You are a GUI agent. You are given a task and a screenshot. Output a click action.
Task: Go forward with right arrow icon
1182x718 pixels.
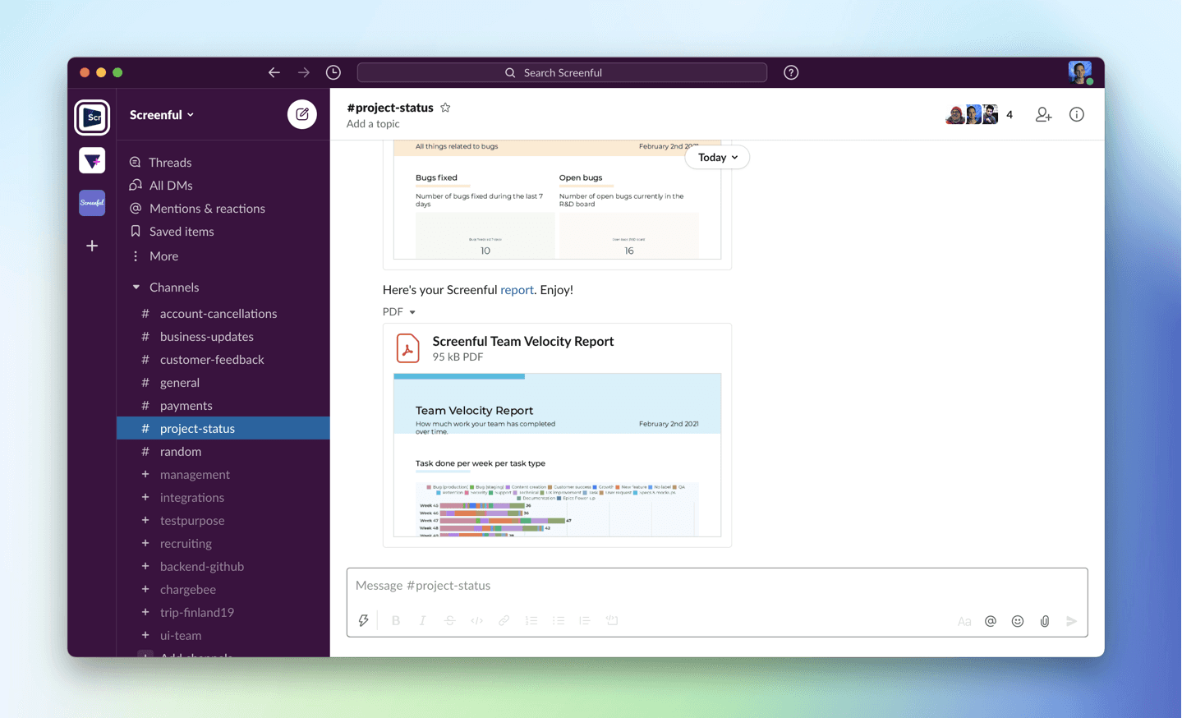pos(304,72)
